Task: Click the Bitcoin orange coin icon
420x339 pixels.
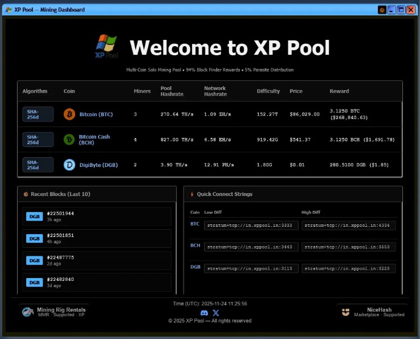Action: point(70,115)
